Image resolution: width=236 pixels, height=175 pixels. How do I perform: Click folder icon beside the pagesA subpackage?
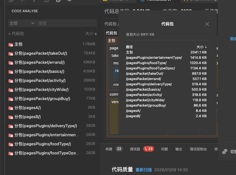tap(11, 108)
